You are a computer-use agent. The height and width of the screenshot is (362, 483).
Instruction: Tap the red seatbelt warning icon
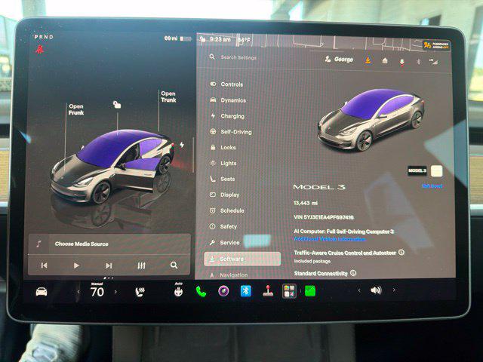39,49
